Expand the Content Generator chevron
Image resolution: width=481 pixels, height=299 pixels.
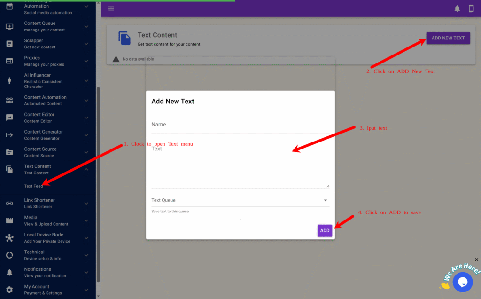click(86, 135)
